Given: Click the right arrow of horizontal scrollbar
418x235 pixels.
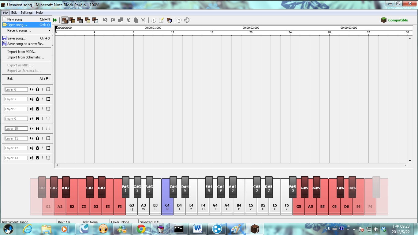Looking at the screenshot, I should pos(405,165).
